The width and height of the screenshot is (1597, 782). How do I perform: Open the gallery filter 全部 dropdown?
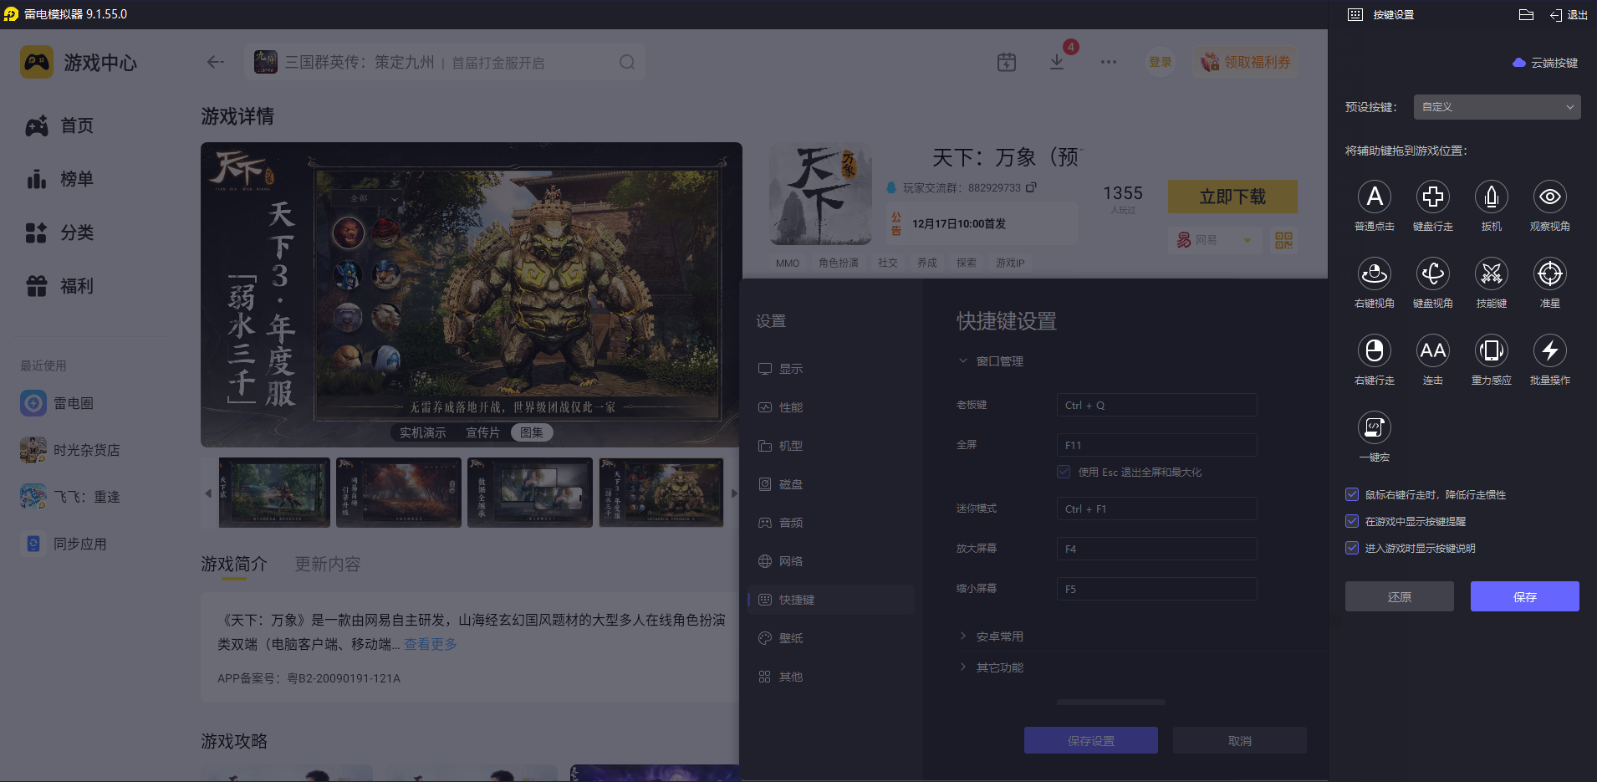[366, 198]
